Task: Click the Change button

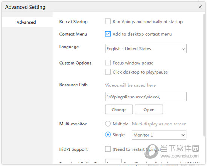Action: tap(119, 110)
